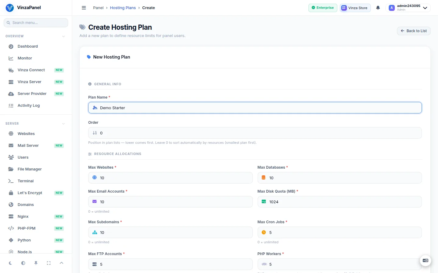Open the admin243095 account dropdown

point(408,8)
